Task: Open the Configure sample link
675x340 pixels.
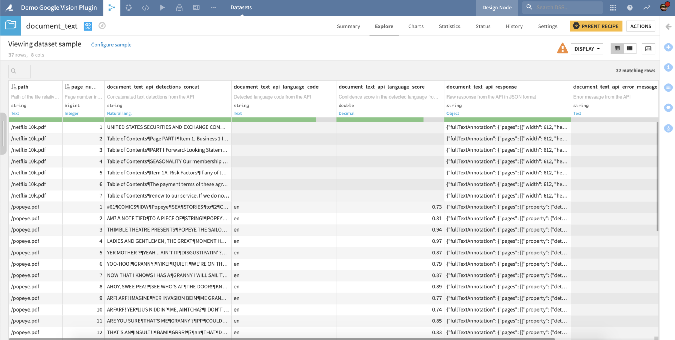Action: tap(111, 45)
